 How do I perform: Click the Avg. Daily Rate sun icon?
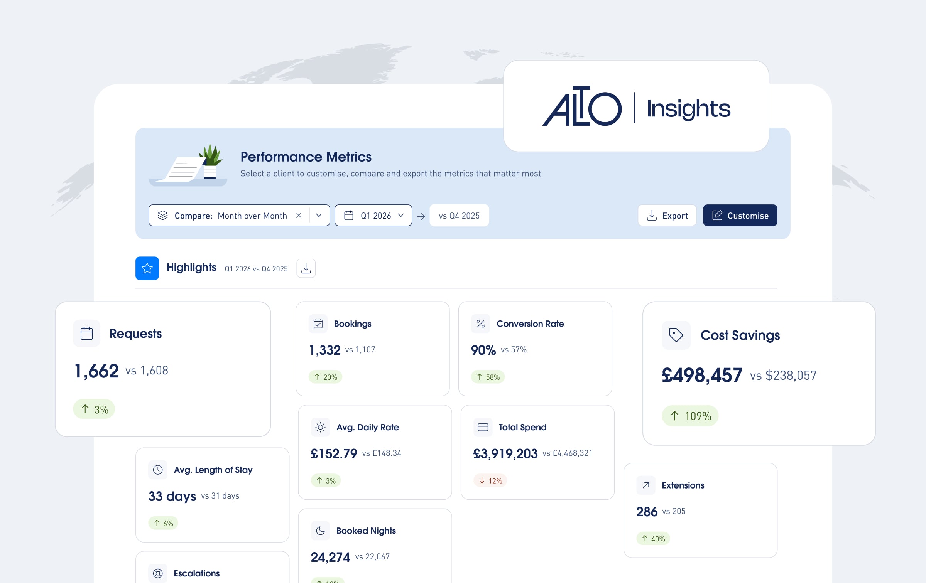tap(320, 427)
